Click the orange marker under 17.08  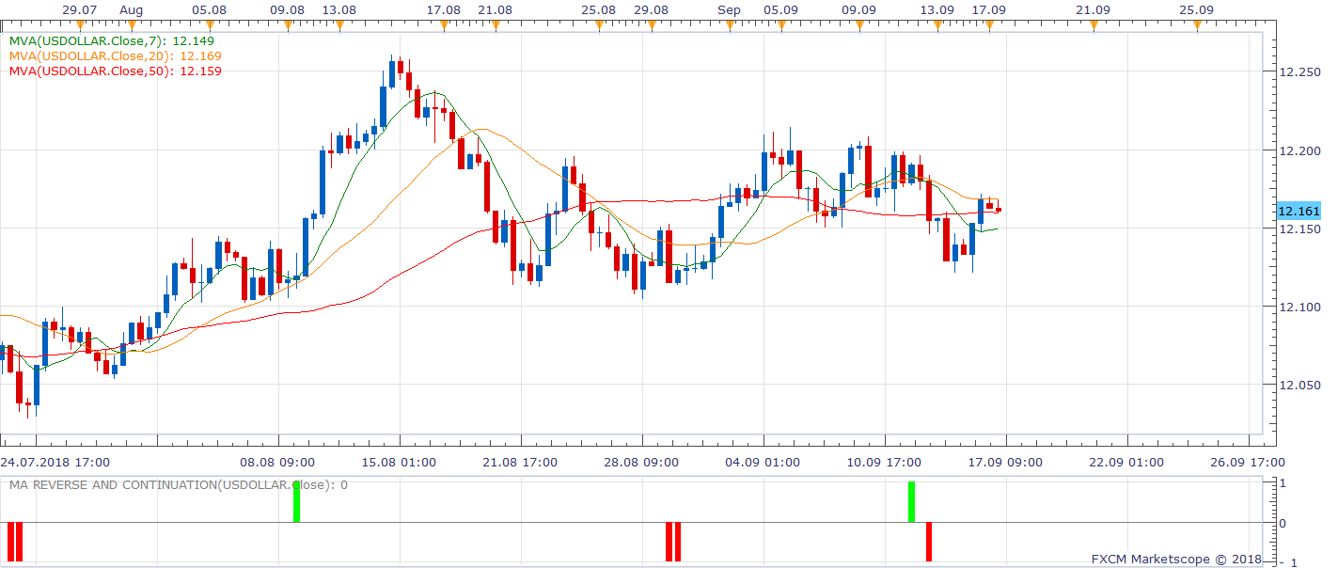443,26
